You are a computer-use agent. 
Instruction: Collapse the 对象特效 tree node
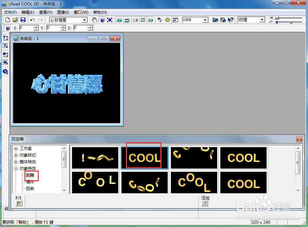pos(16,169)
